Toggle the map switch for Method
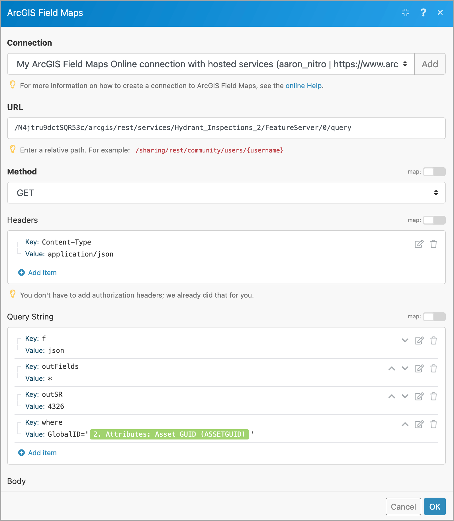This screenshot has width=454, height=521. 434,172
